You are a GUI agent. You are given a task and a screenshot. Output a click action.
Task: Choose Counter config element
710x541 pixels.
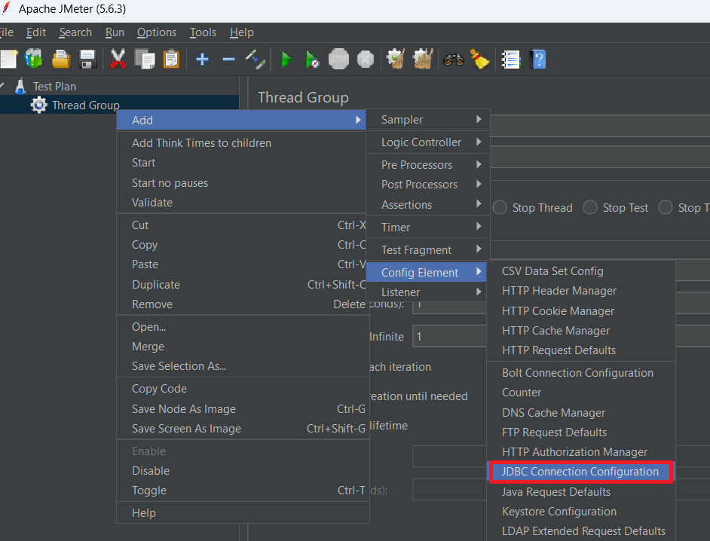coord(581,393)
